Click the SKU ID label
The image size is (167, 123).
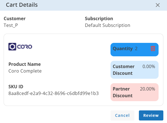pyautogui.click(x=16, y=87)
